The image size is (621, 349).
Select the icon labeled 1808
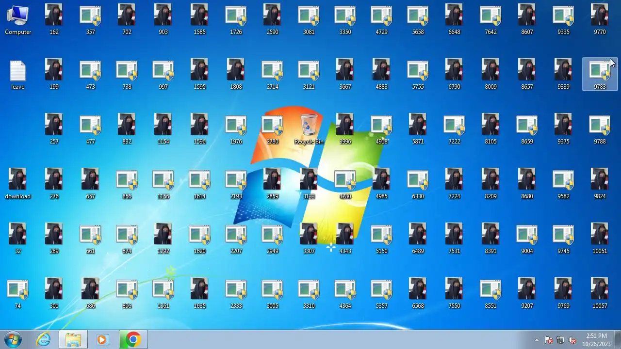236,75
